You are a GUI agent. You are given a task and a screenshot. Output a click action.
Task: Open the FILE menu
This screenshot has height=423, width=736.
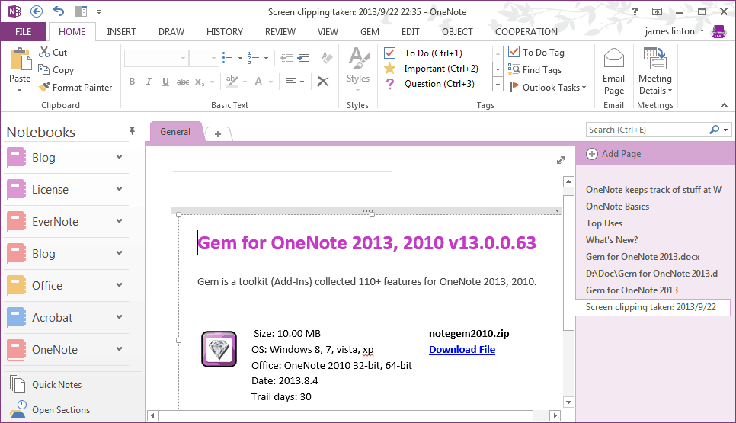[24, 31]
